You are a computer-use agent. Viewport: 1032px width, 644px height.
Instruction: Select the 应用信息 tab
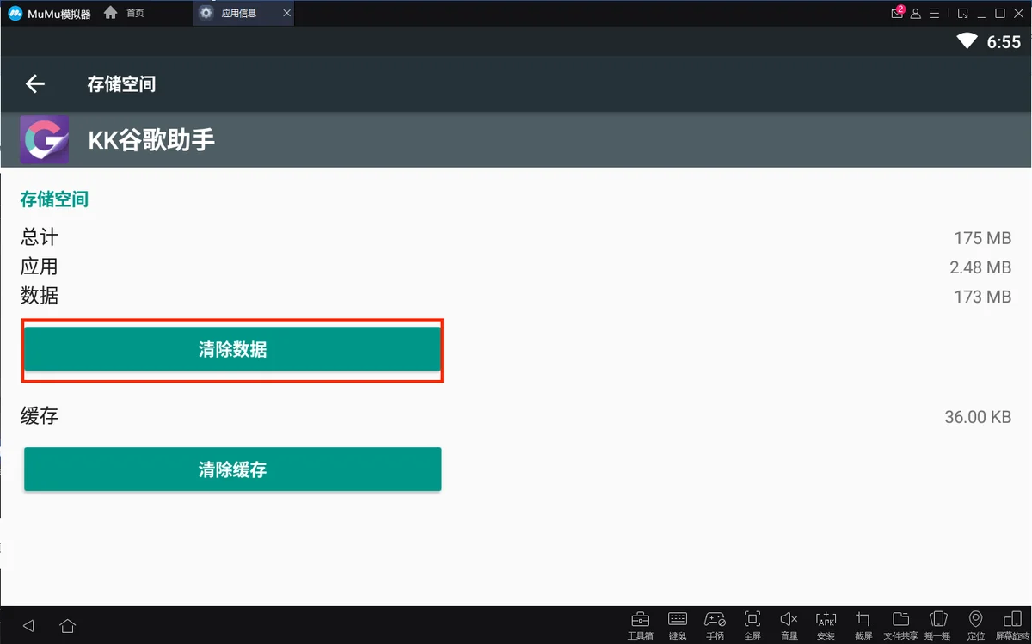(237, 14)
